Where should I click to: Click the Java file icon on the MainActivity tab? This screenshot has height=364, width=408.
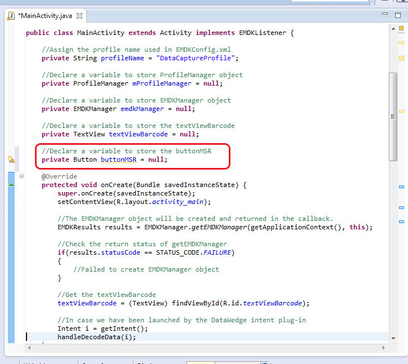tap(11, 16)
